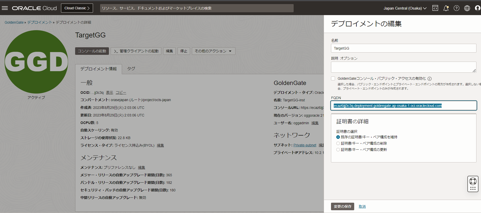Click the 名前 field containing TargetGG
Screen dimensions: 481x213
[x=404, y=48]
